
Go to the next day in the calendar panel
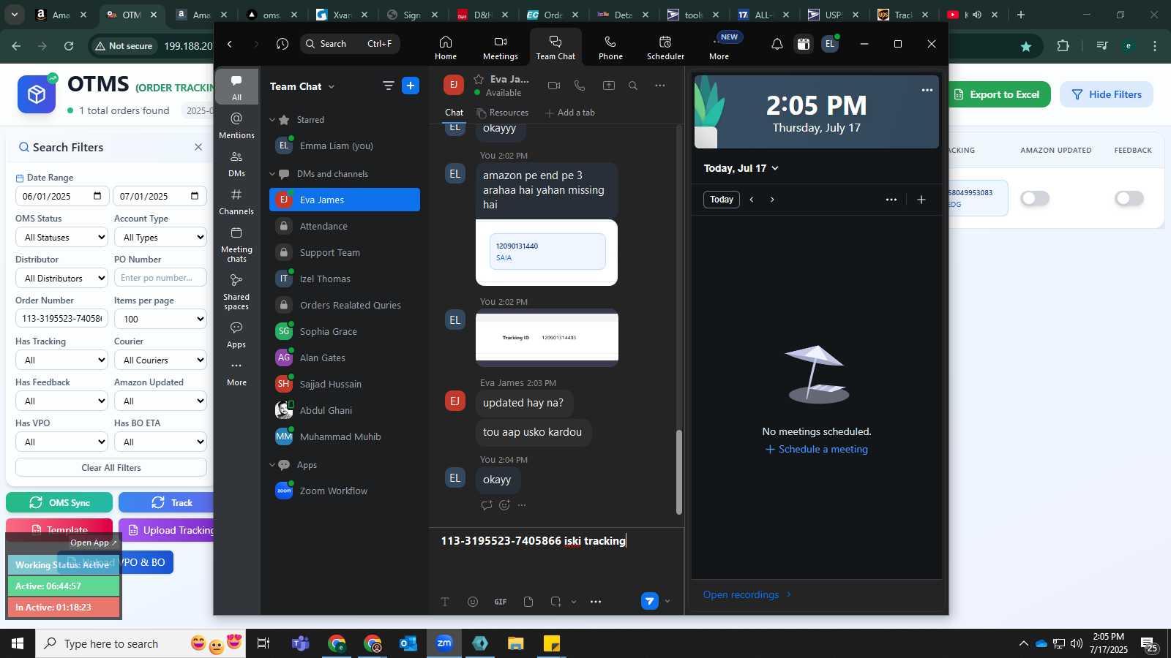click(x=772, y=200)
